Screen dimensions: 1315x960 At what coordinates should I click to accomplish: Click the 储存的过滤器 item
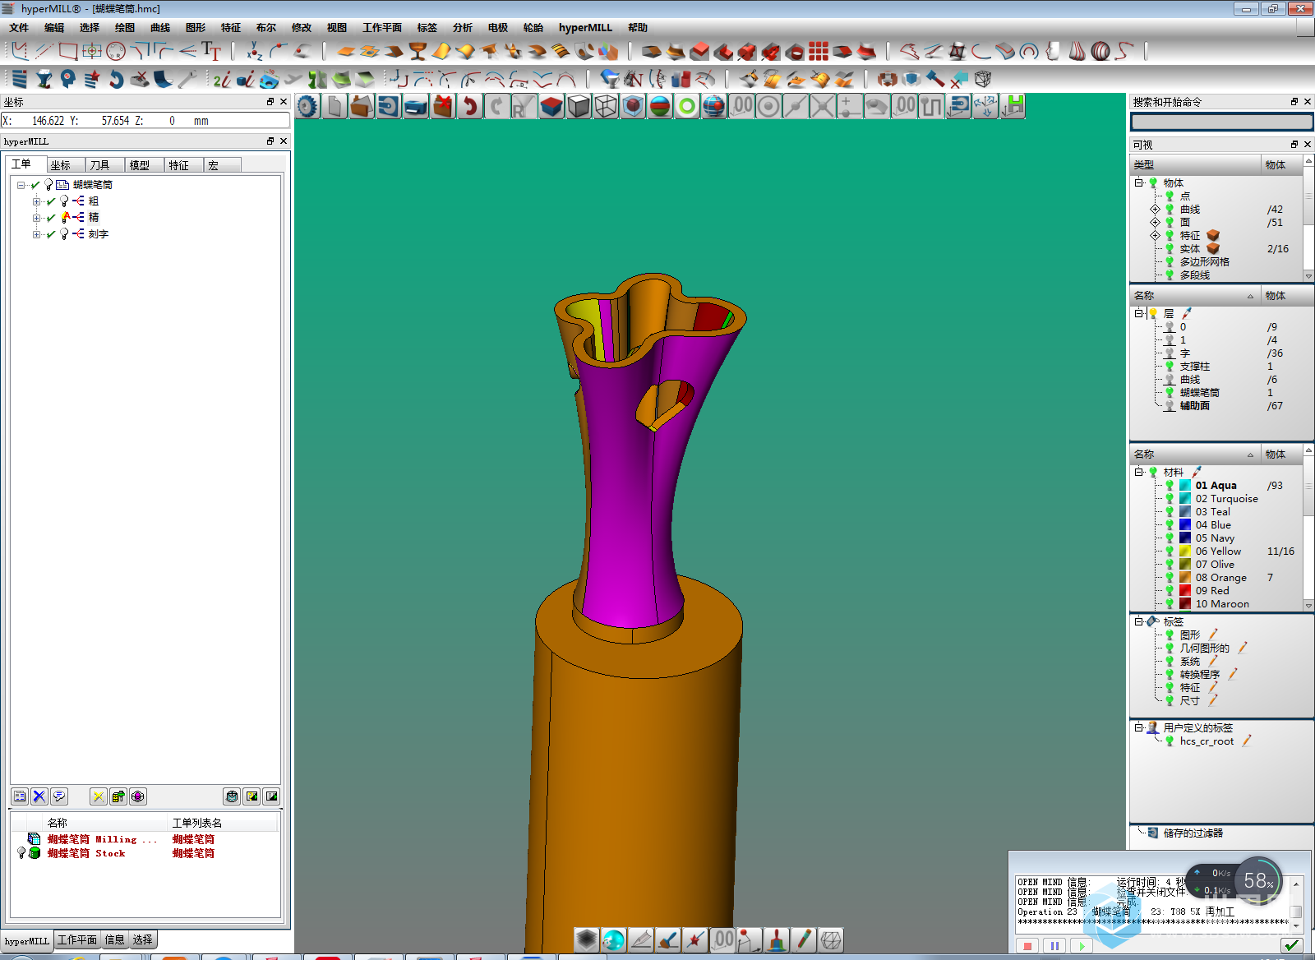[1193, 833]
